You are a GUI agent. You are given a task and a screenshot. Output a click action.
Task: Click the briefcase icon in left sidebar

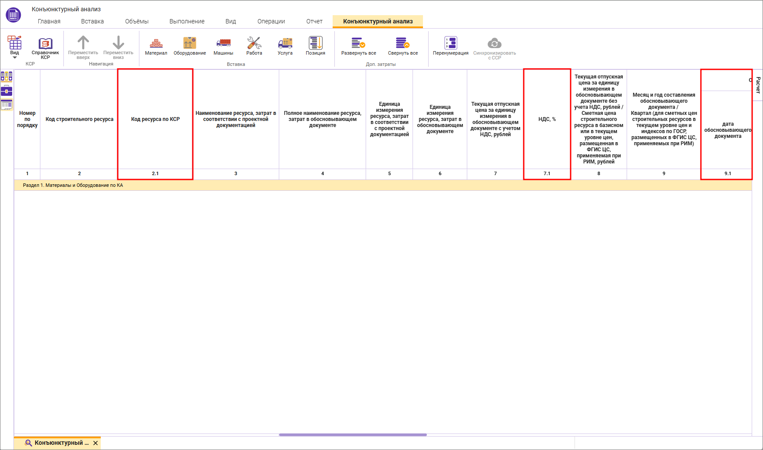[x=7, y=91]
